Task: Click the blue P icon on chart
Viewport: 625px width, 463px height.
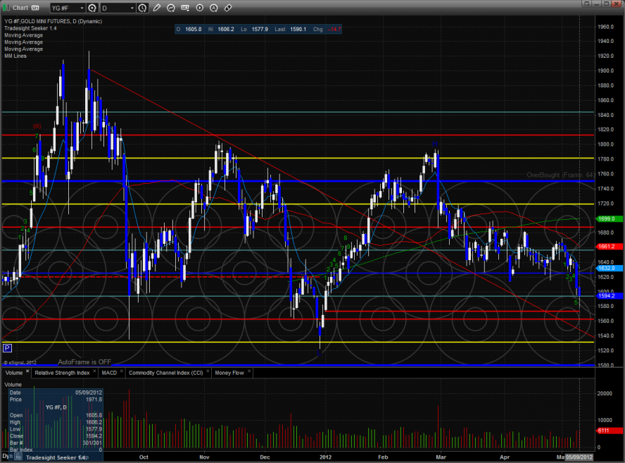Action: (x=7, y=348)
